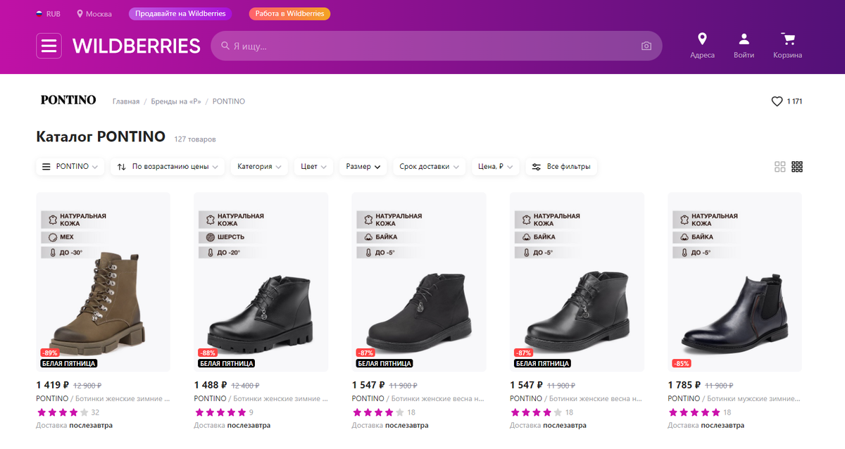Open photo search camera icon
Viewport: 845px width, 449px height.
[x=646, y=46]
